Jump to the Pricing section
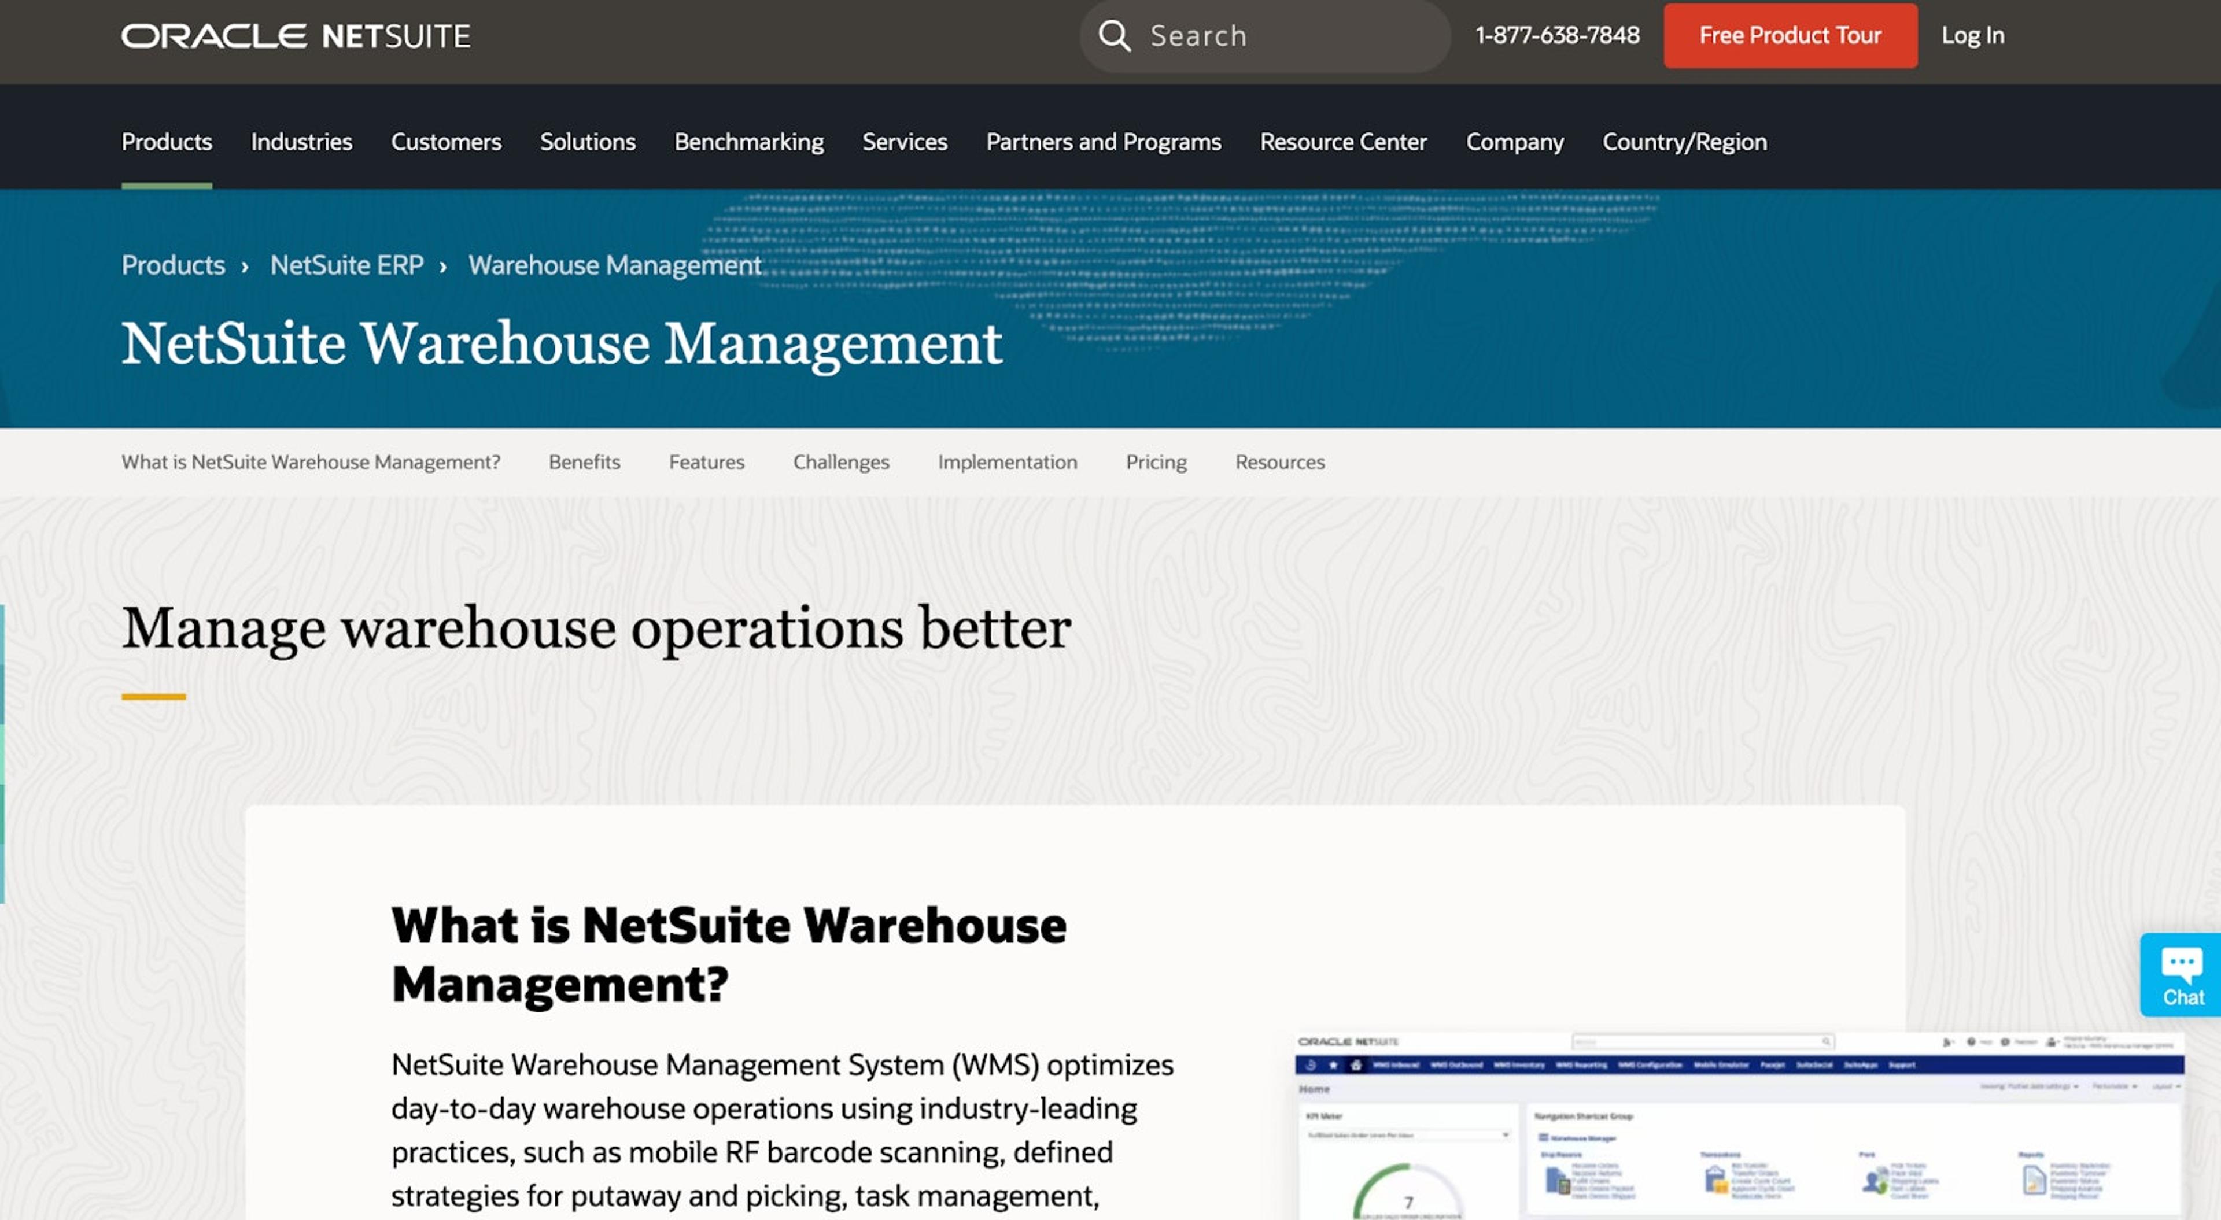Image resolution: width=2221 pixels, height=1220 pixels. pyautogui.click(x=1156, y=462)
